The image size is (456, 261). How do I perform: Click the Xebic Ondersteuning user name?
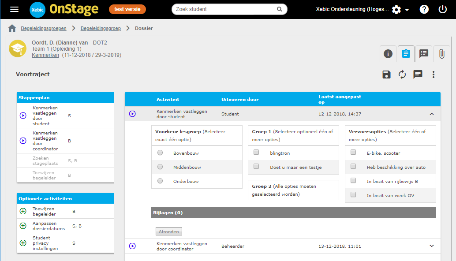pyautogui.click(x=352, y=9)
